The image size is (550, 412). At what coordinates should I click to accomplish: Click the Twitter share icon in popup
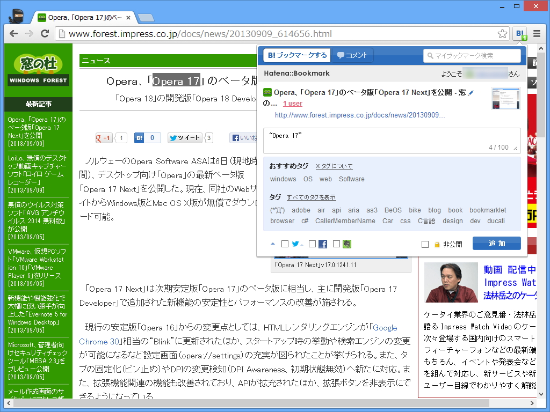[296, 244]
